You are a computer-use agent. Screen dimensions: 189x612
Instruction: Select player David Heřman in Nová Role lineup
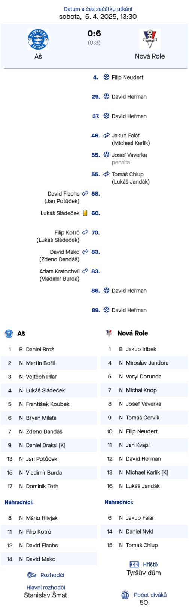(x=144, y=459)
